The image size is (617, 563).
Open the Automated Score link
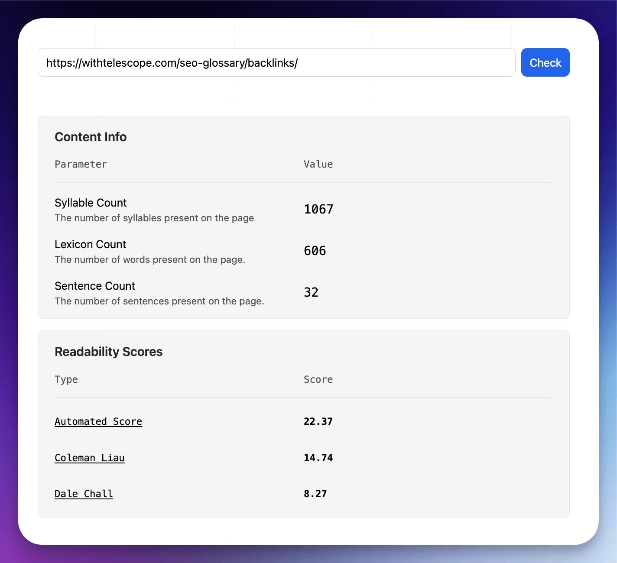click(98, 421)
